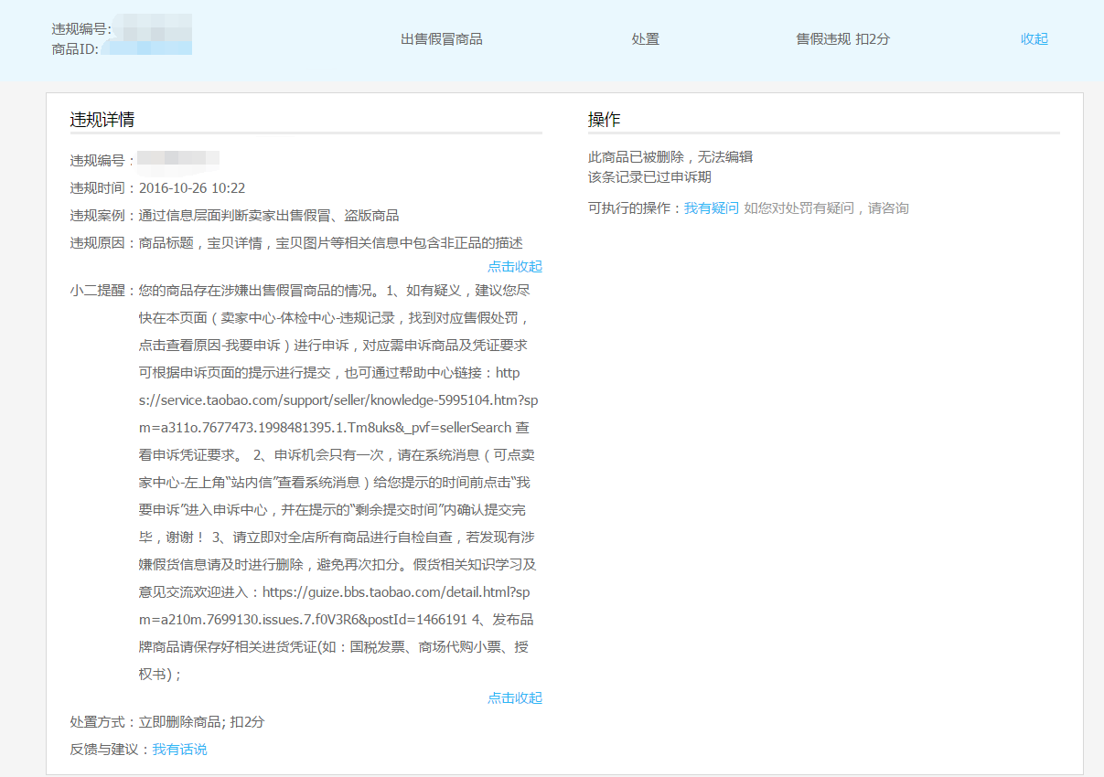Viewport: 1104px width, 777px height.
Task: Collapse 小二提醒 text via the lower 点击收起
Action: 514,698
